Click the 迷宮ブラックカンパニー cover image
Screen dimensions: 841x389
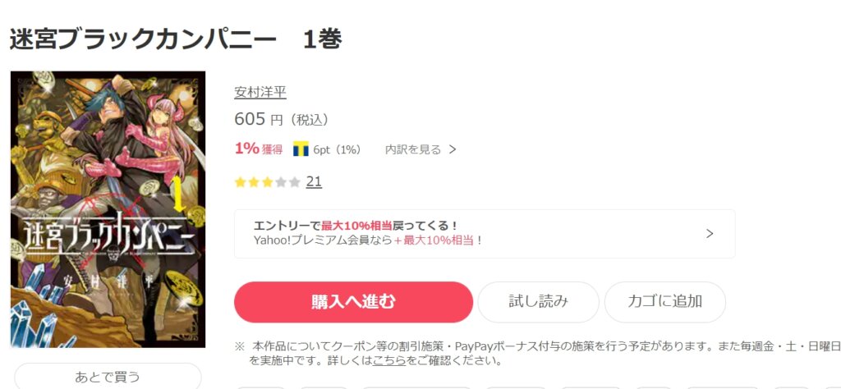(x=108, y=209)
